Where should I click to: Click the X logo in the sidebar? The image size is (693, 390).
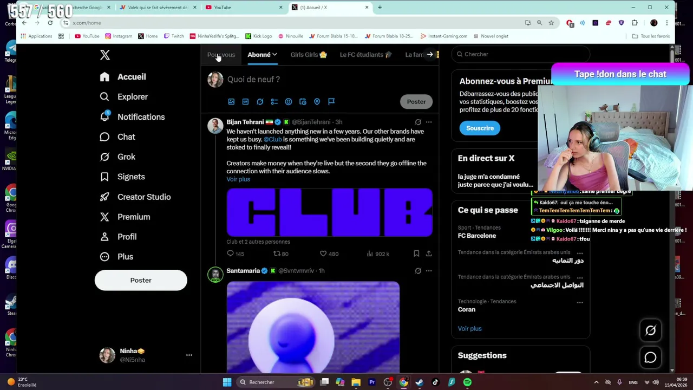[x=105, y=55]
